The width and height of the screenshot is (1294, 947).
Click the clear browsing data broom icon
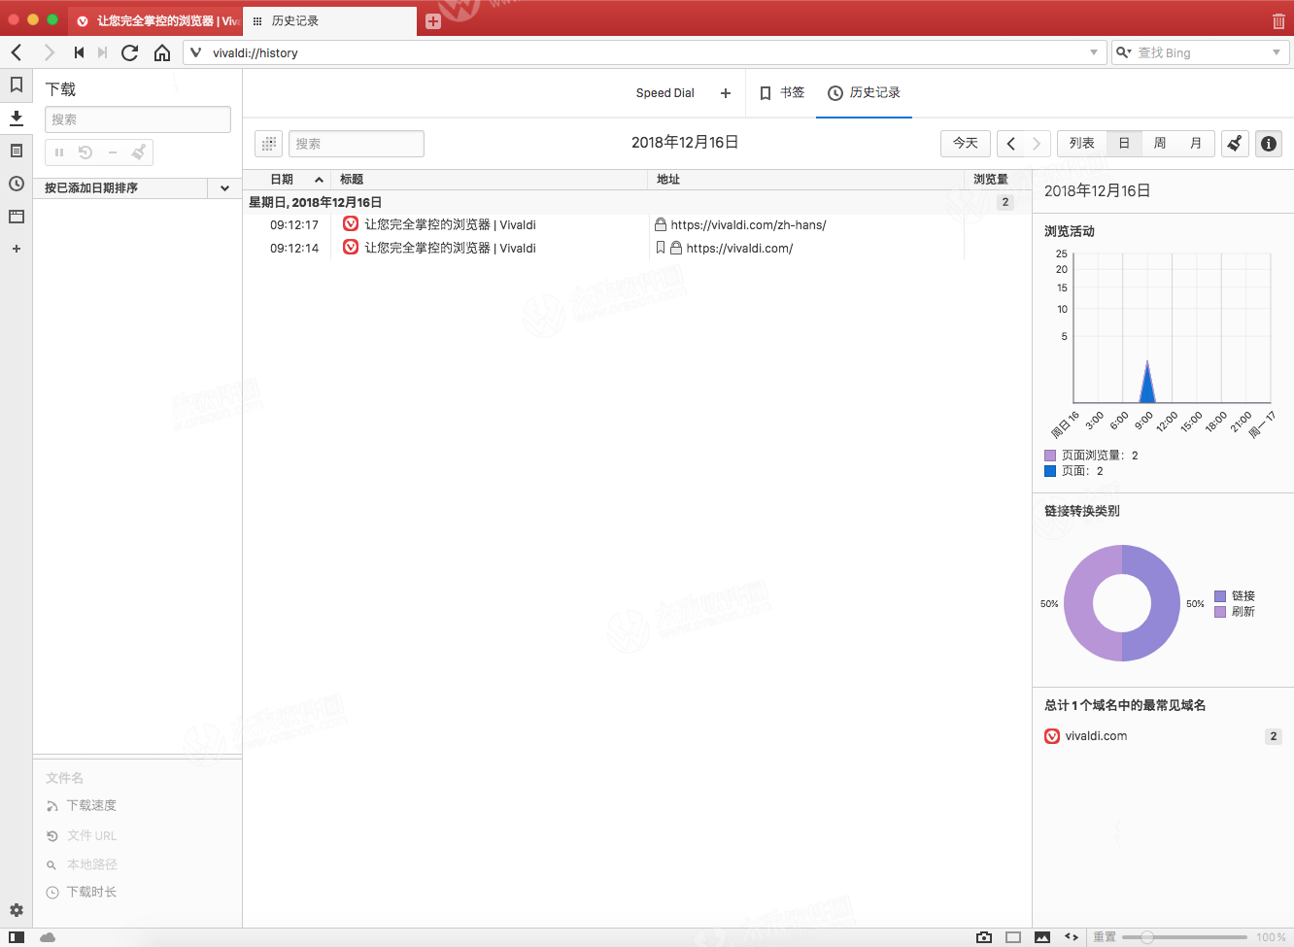point(1235,143)
